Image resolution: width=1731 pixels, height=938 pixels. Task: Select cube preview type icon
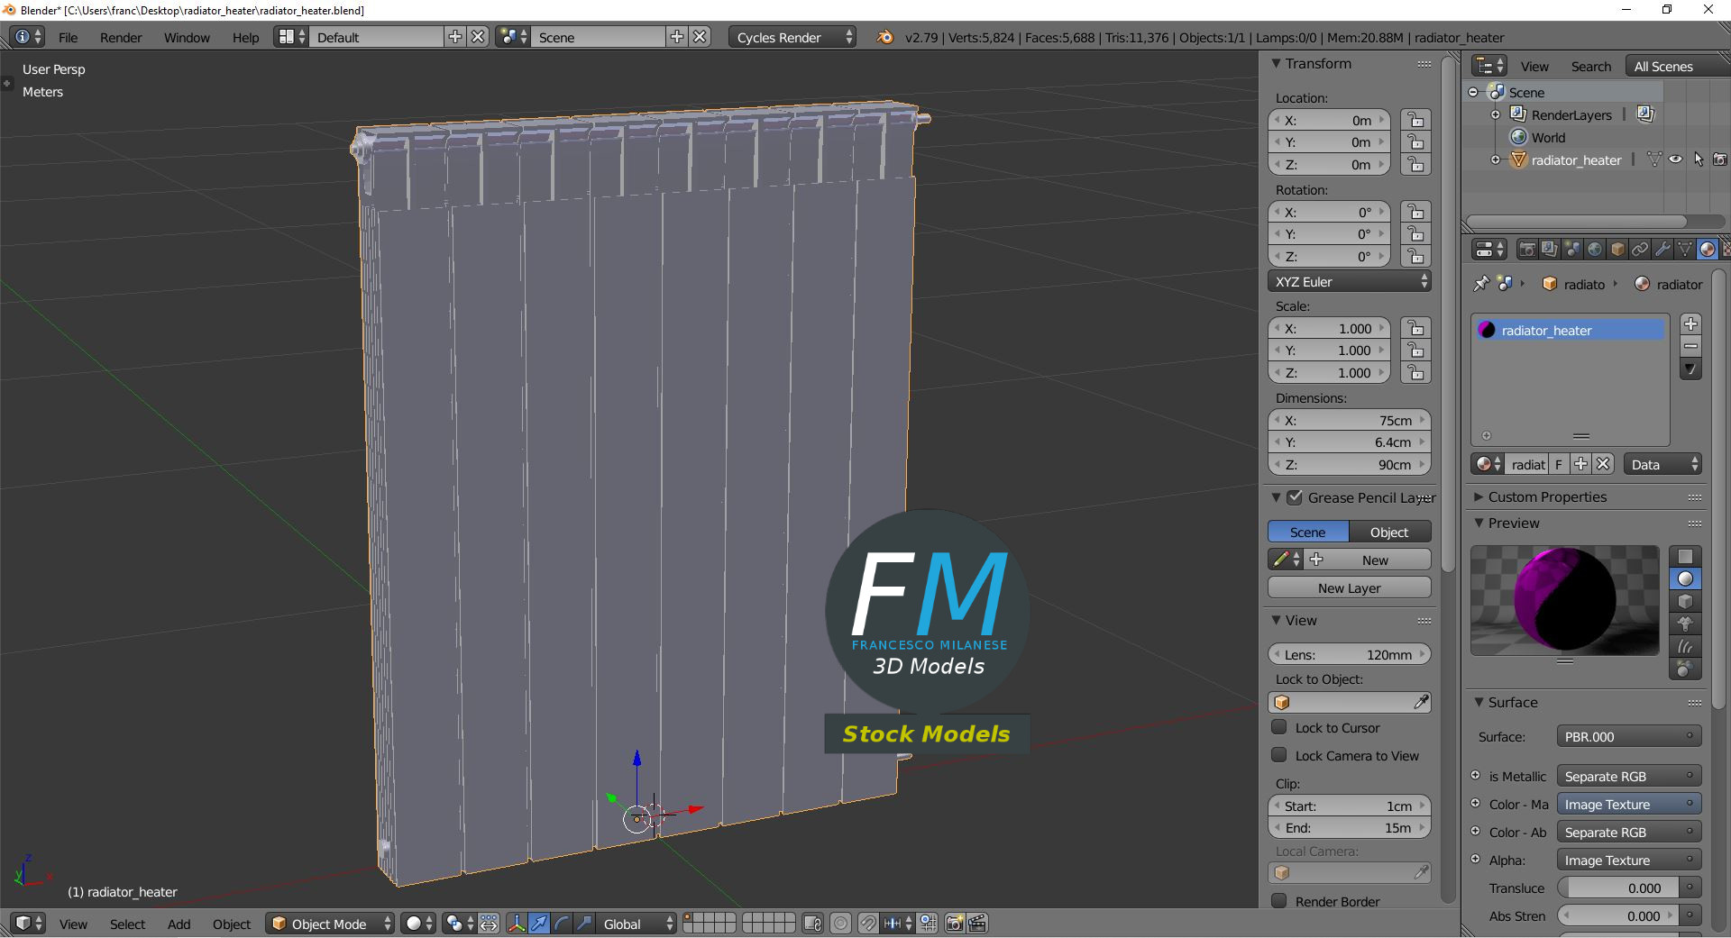click(1685, 602)
